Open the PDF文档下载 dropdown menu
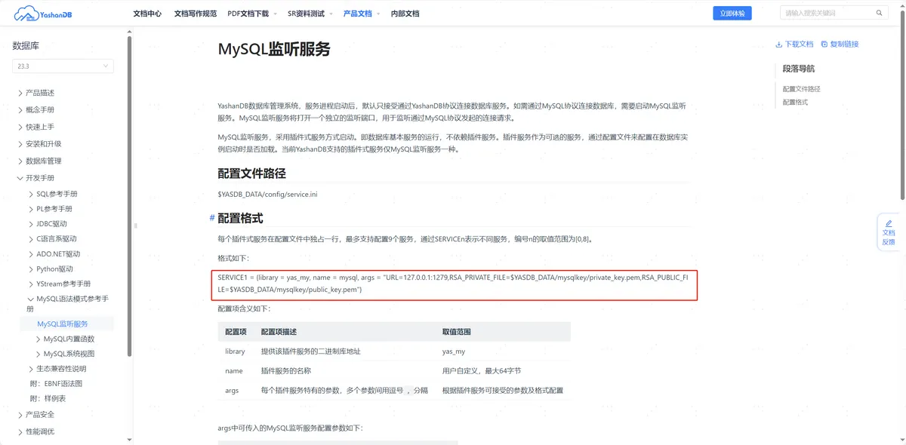The height and width of the screenshot is (445, 906). pyautogui.click(x=253, y=14)
